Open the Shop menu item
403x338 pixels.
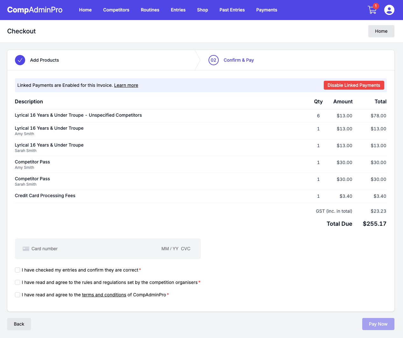coord(202,10)
